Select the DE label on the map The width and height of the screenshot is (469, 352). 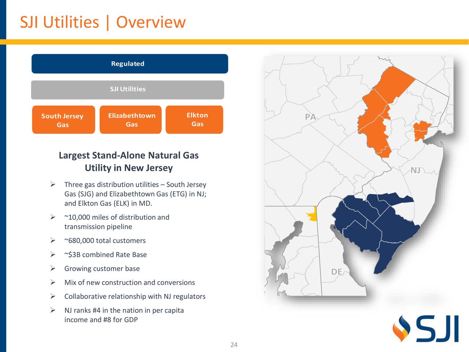[x=337, y=272]
